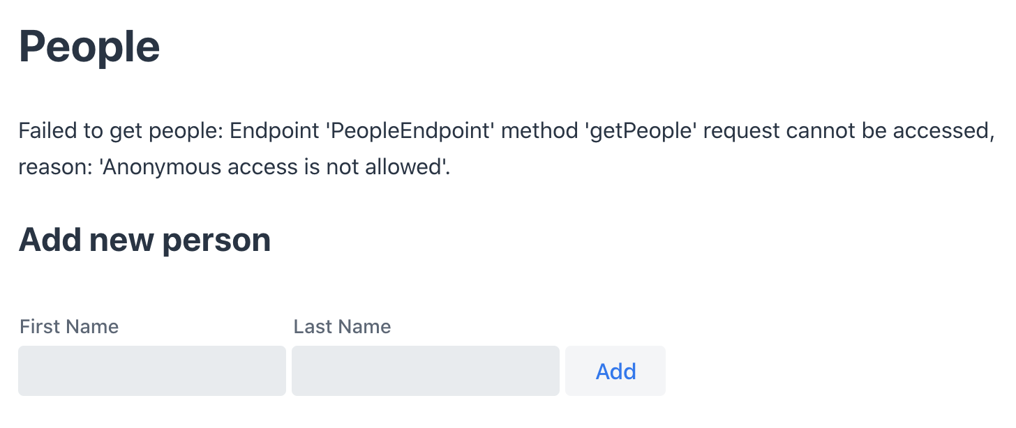Click the word "allowed" ending the error
The width and height of the screenshot is (1016, 428).
point(406,168)
